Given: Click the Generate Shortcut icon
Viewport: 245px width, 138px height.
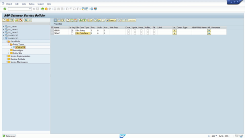Looking at the screenshot, I should 87,9.
